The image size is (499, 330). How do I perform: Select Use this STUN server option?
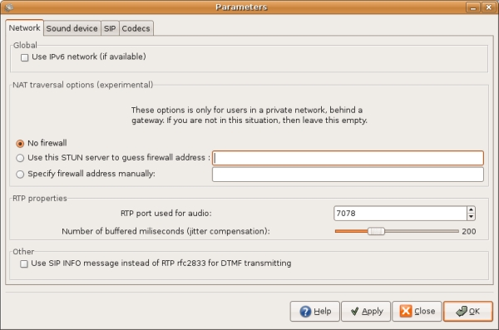click(x=20, y=158)
